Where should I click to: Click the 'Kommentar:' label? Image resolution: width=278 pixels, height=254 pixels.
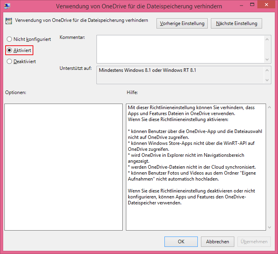72,37
